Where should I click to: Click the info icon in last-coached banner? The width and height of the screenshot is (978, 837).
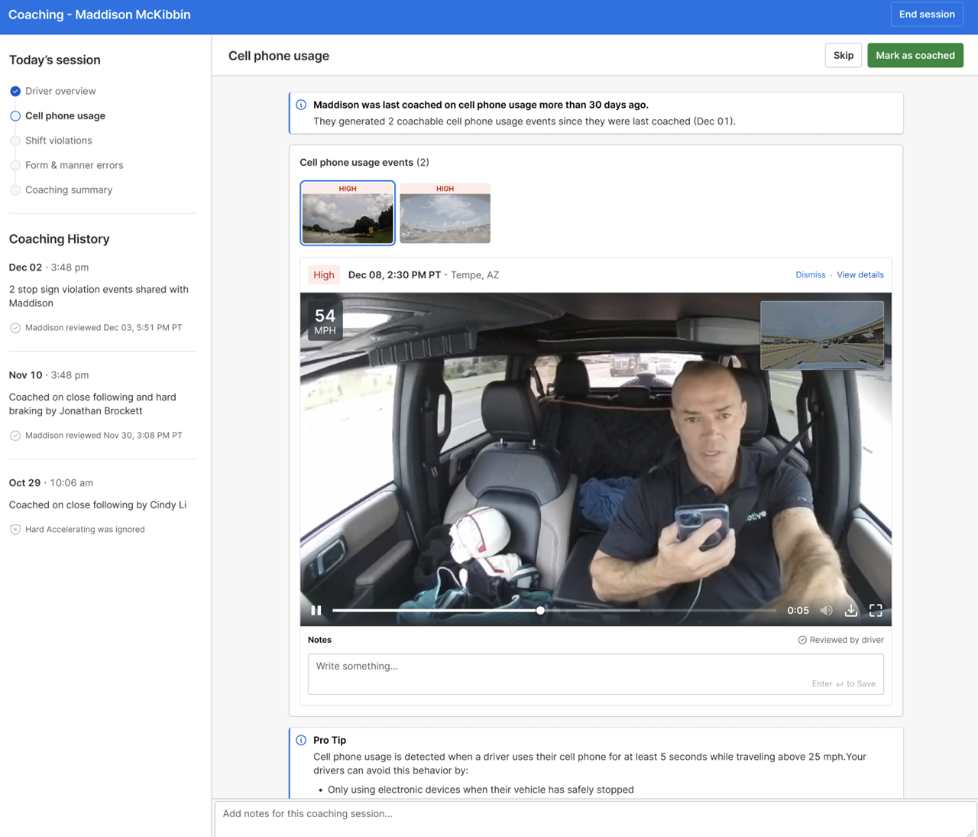click(x=301, y=105)
